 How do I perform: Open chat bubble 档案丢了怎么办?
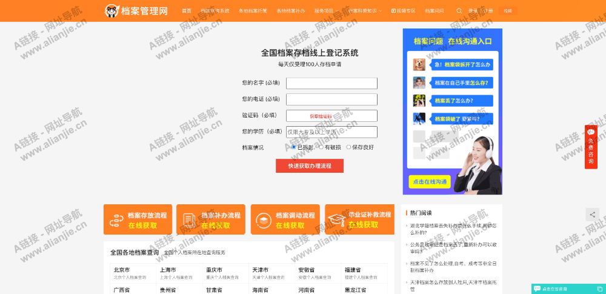(462, 101)
